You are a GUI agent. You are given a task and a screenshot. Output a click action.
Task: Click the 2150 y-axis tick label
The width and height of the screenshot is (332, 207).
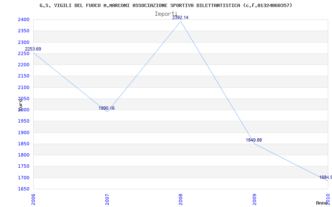(x=24, y=76)
